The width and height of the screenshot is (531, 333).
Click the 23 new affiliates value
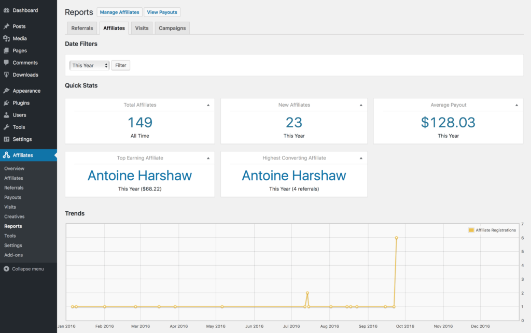(294, 122)
